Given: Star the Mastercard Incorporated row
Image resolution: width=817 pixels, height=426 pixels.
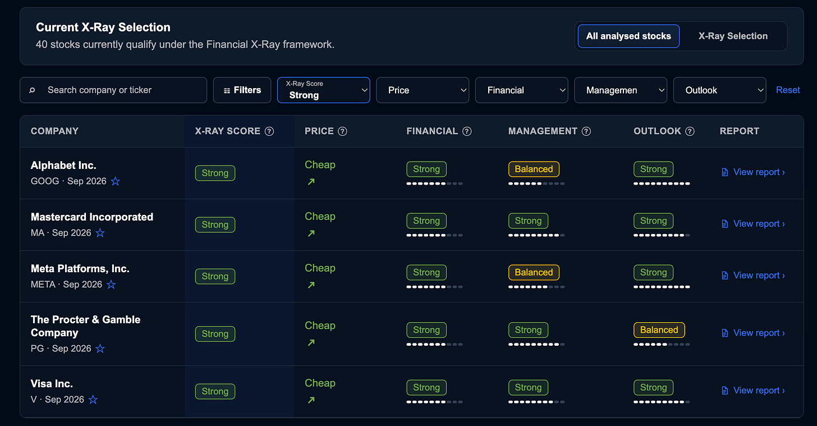Looking at the screenshot, I should [100, 233].
